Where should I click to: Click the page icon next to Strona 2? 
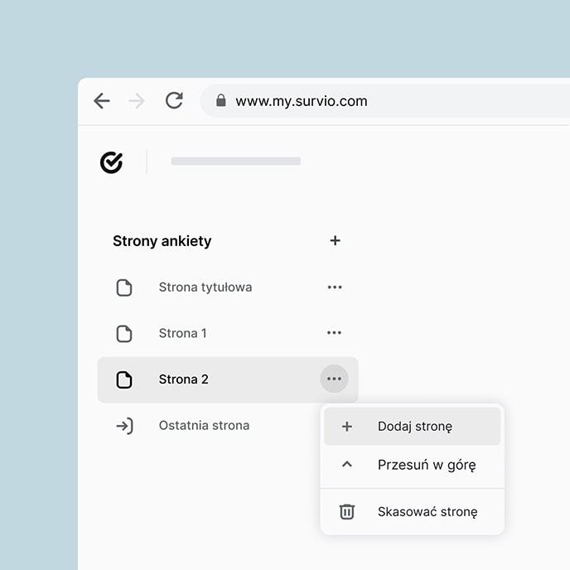pyautogui.click(x=124, y=380)
